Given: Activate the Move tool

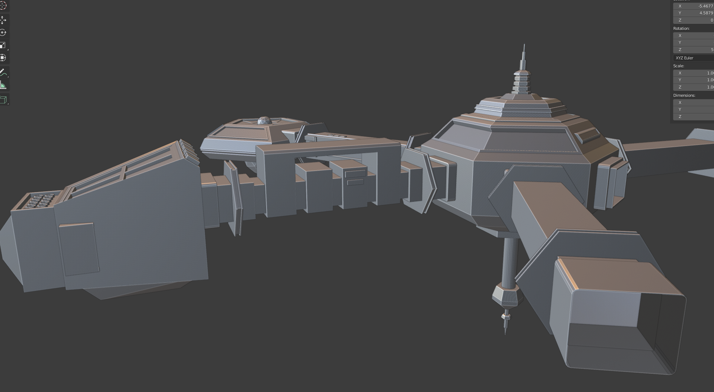Looking at the screenshot, I should click(3, 20).
